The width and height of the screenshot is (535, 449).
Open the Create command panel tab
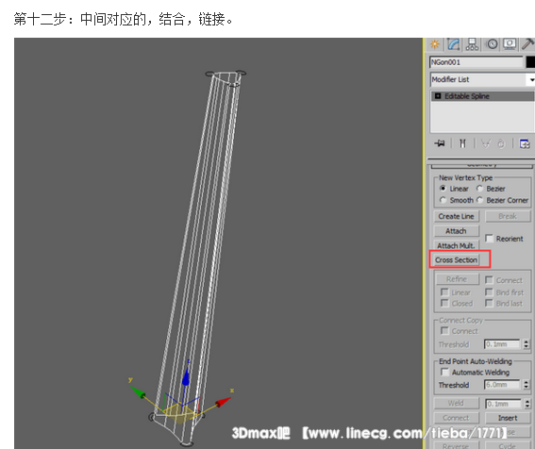(435, 44)
